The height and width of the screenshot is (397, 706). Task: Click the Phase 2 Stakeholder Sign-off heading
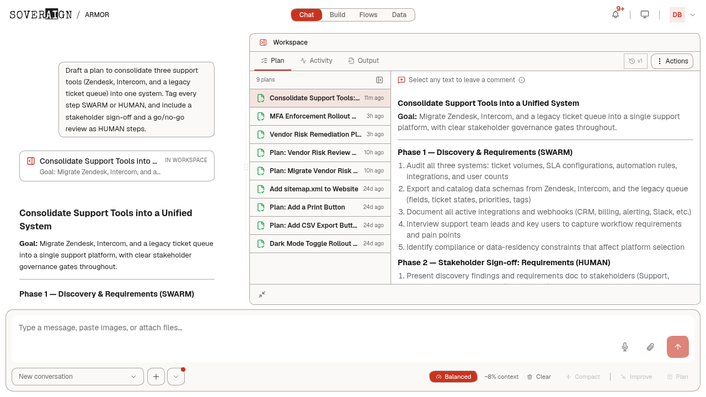tap(504, 262)
